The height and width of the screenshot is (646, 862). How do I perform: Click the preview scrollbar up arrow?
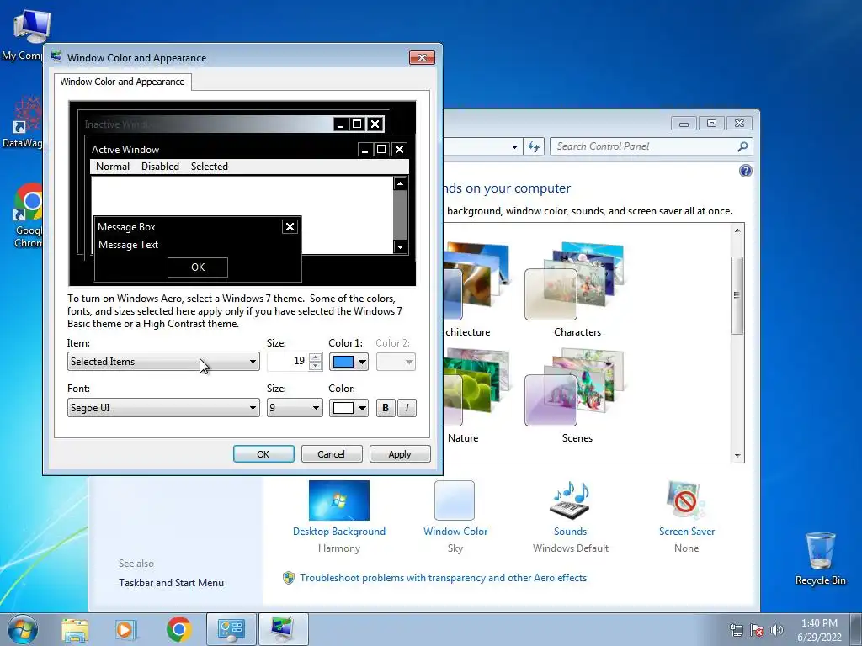400,183
